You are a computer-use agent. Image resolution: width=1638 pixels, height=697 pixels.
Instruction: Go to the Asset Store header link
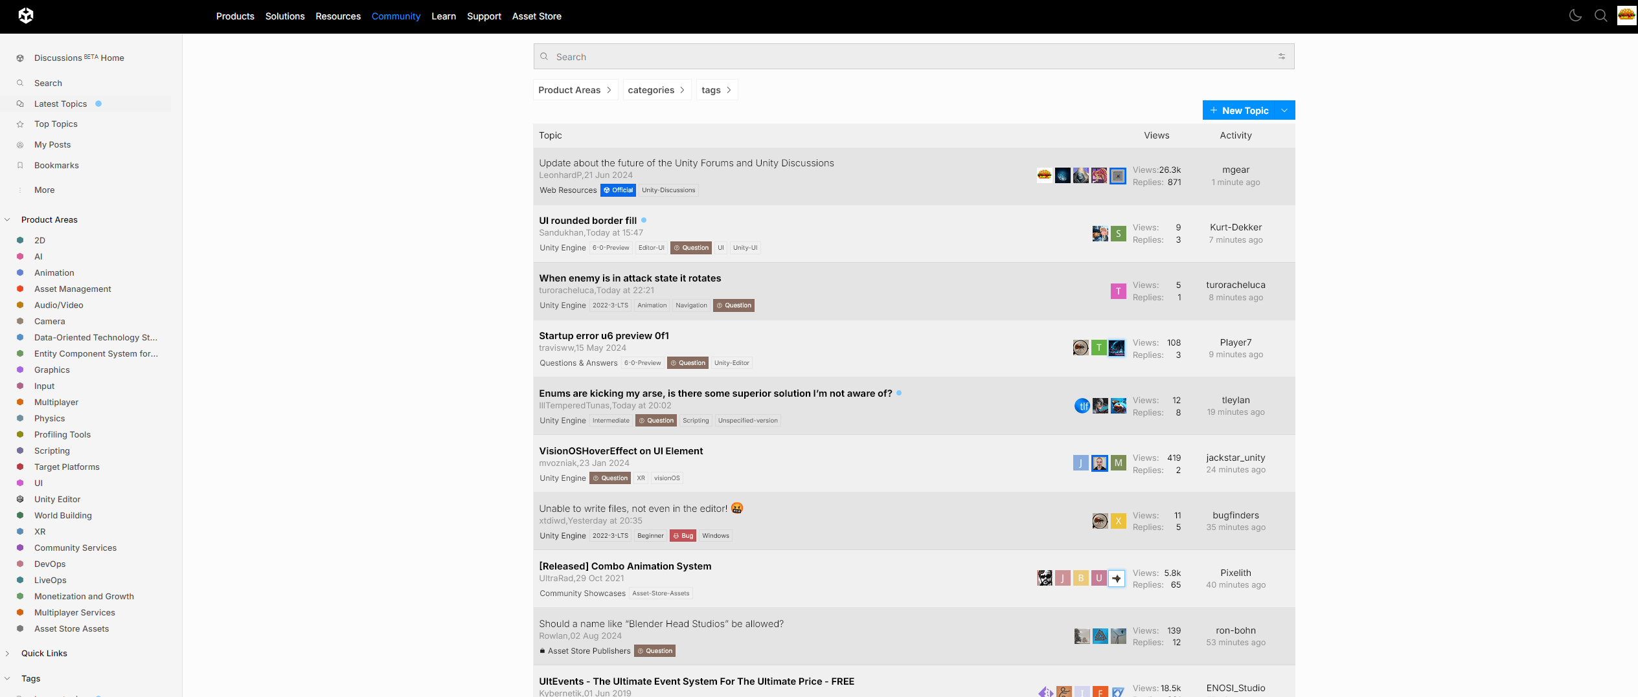pos(537,16)
